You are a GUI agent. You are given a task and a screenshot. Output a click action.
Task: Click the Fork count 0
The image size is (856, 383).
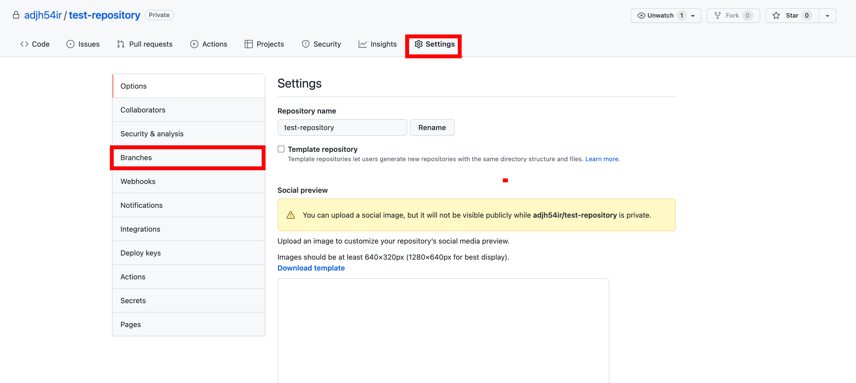tap(747, 16)
